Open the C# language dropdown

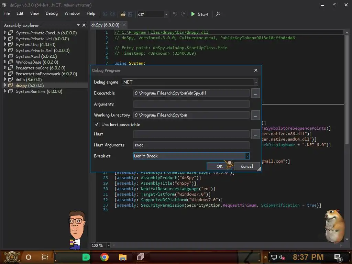point(166,14)
